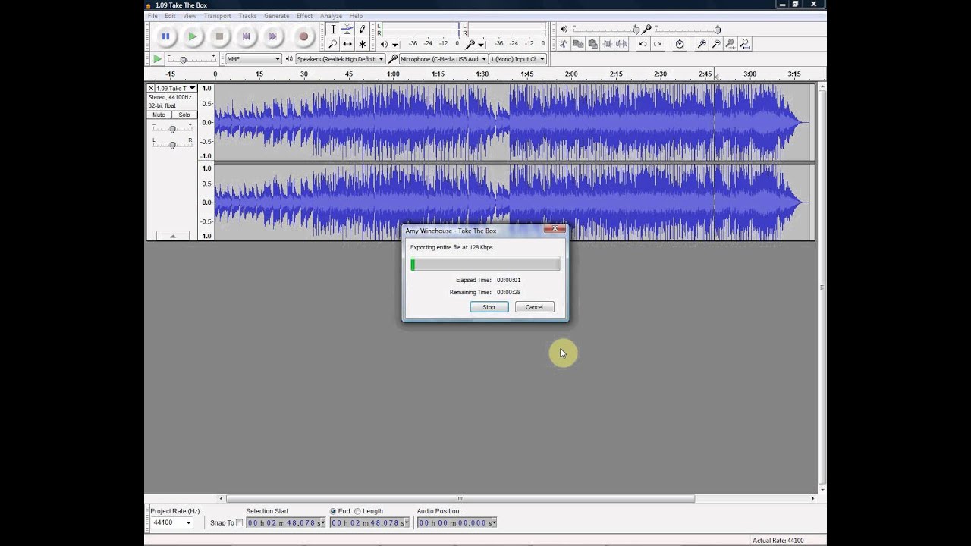The image size is (971, 546).
Task: Click the Silence audio icon
Action: click(x=621, y=44)
